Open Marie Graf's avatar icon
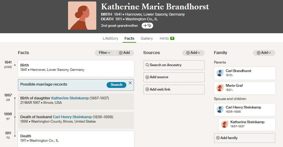This screenshot has width=283, height=147. (220, 88)
